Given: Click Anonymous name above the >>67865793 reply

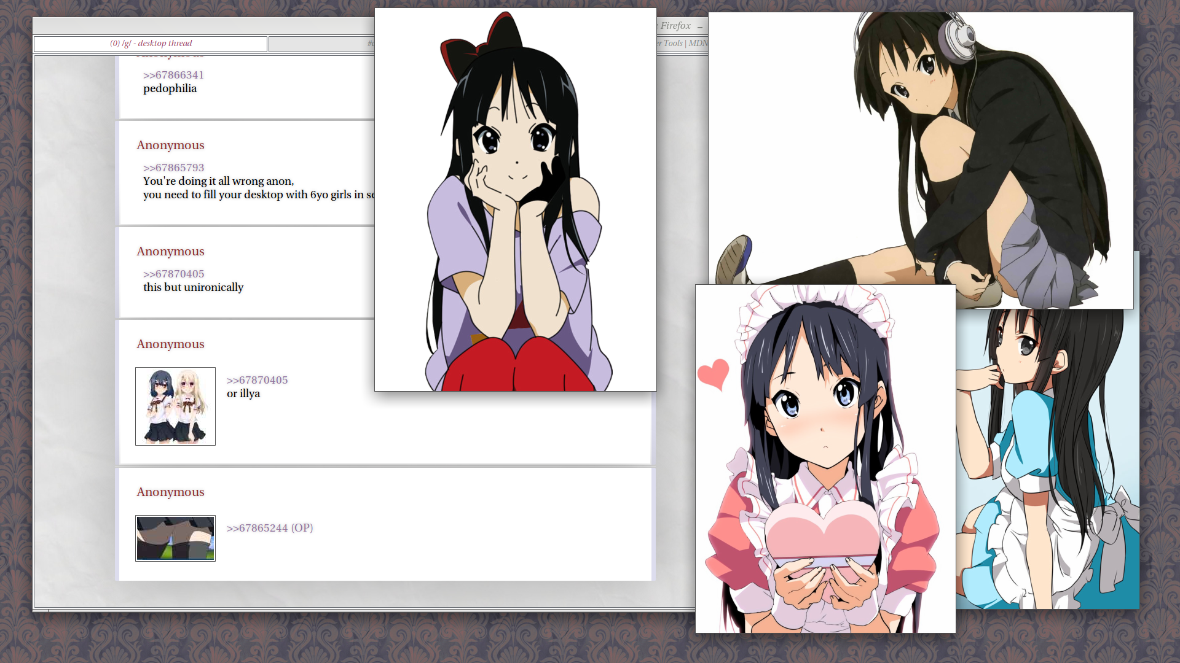Looking at the screenshot, I should 170,145.
